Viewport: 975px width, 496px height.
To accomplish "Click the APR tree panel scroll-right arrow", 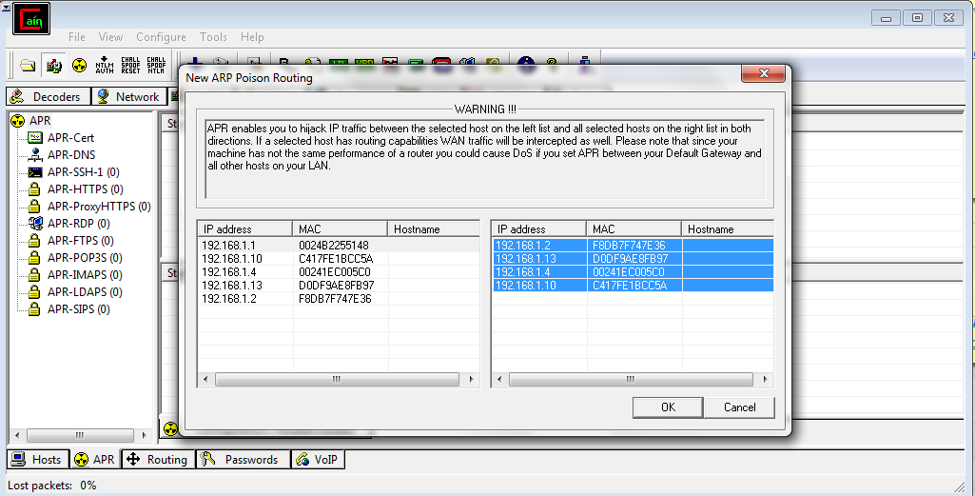I will click(145, 435).
